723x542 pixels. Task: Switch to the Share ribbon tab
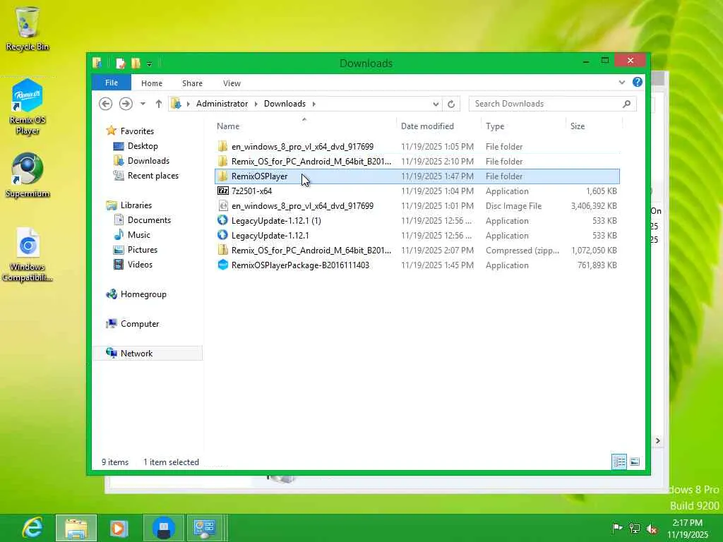[x=192, y=83]
